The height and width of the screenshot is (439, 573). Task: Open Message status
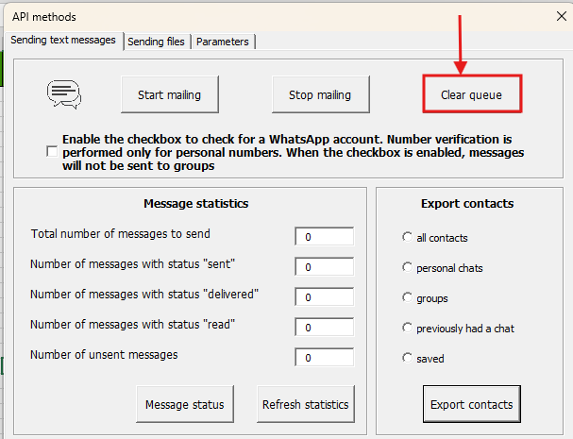tap(184, 404)
